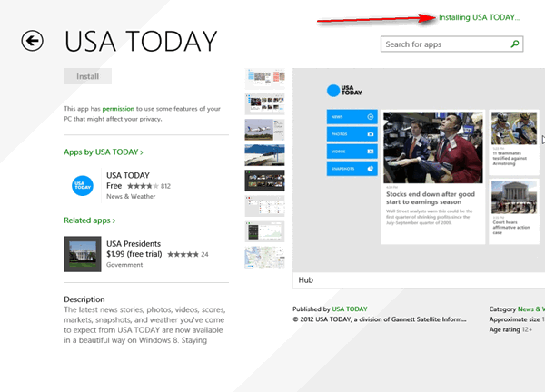
Task: Click the Court hears affirmative action headline
Action: (511, 228)
